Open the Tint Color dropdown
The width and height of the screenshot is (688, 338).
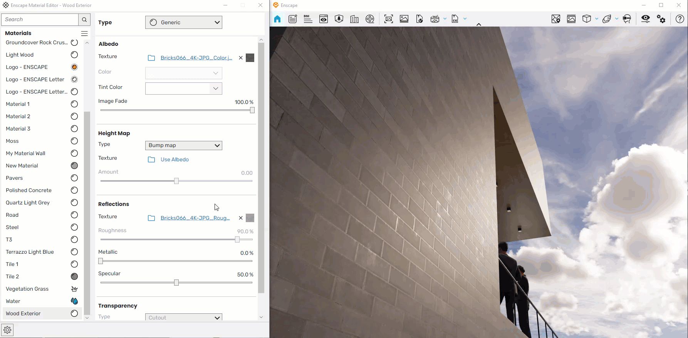(184, 89)
